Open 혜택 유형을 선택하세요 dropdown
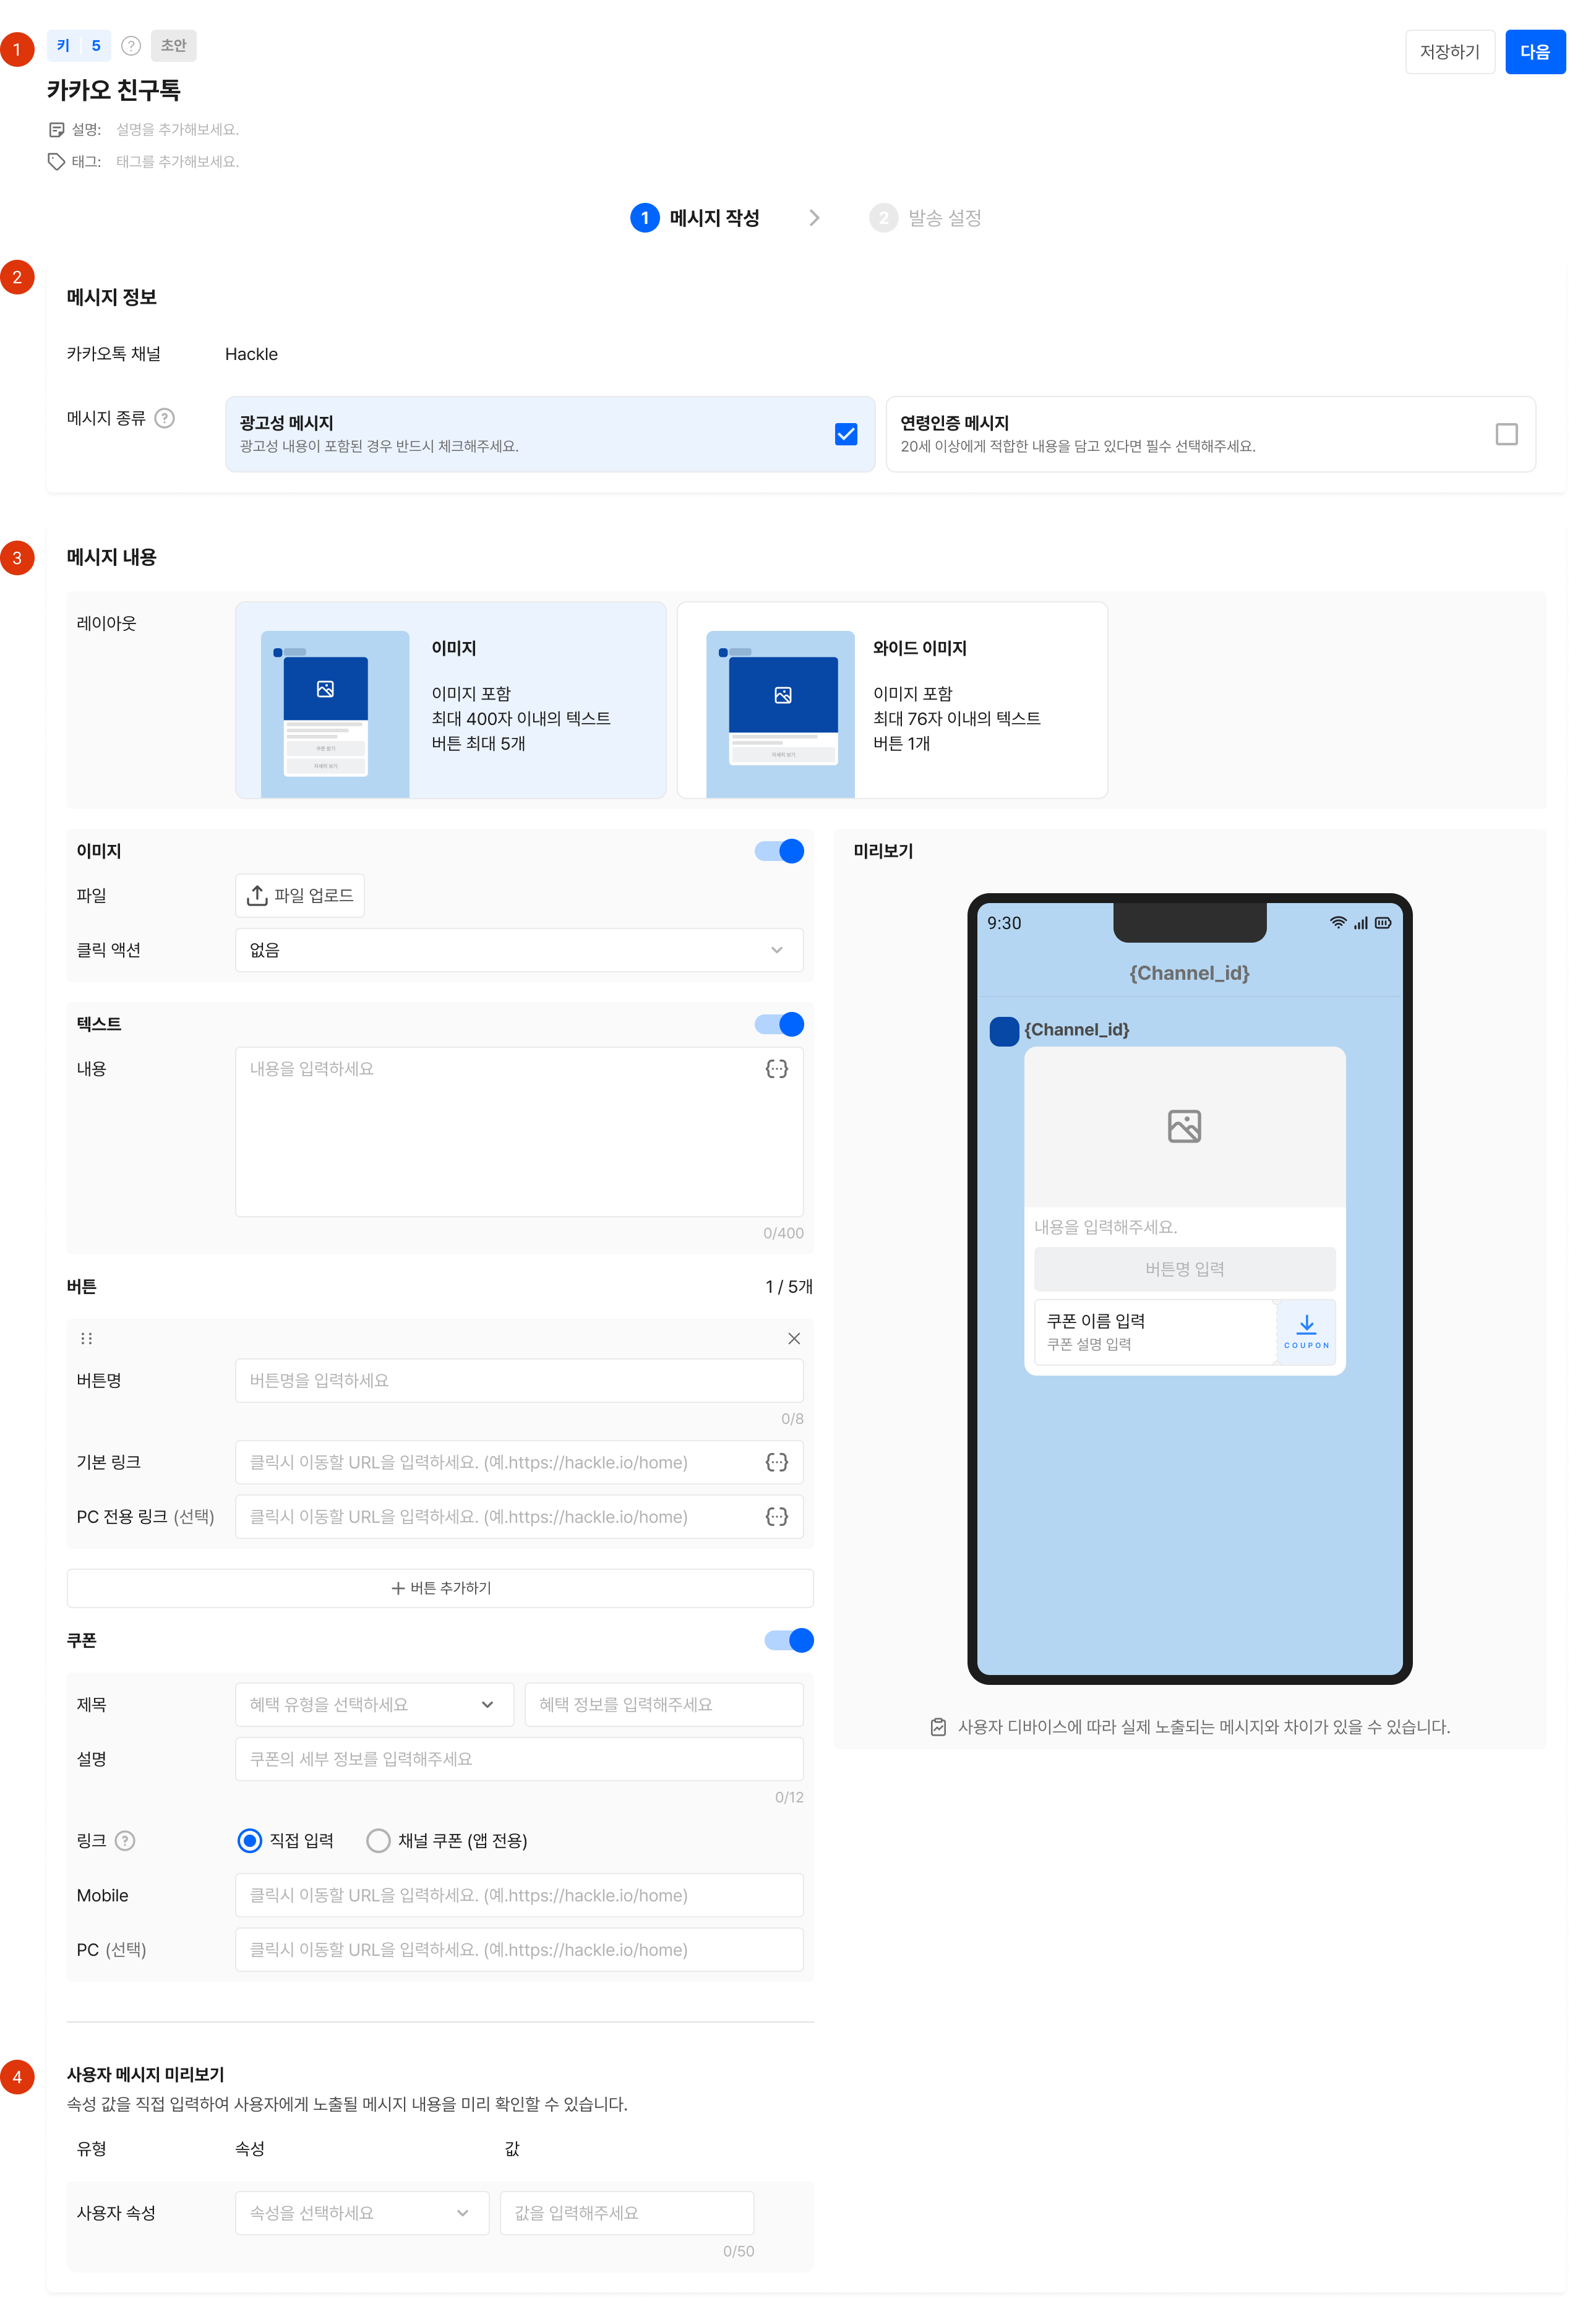The height and width of the screenshot is (2322, 1596). coord(374,1705)
